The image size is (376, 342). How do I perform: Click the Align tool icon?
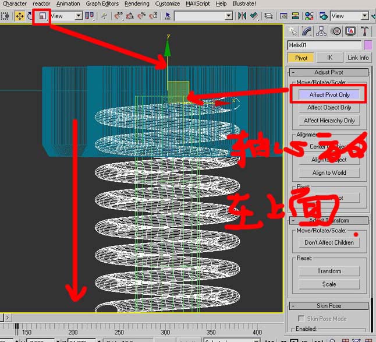254,16
